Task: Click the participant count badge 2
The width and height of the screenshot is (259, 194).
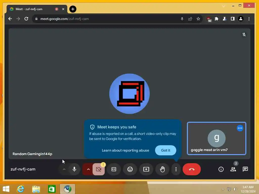Action: click(x=236, y=163)
